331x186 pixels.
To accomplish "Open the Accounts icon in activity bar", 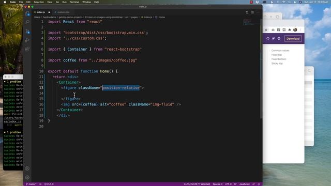I will (x=27, y=168).
